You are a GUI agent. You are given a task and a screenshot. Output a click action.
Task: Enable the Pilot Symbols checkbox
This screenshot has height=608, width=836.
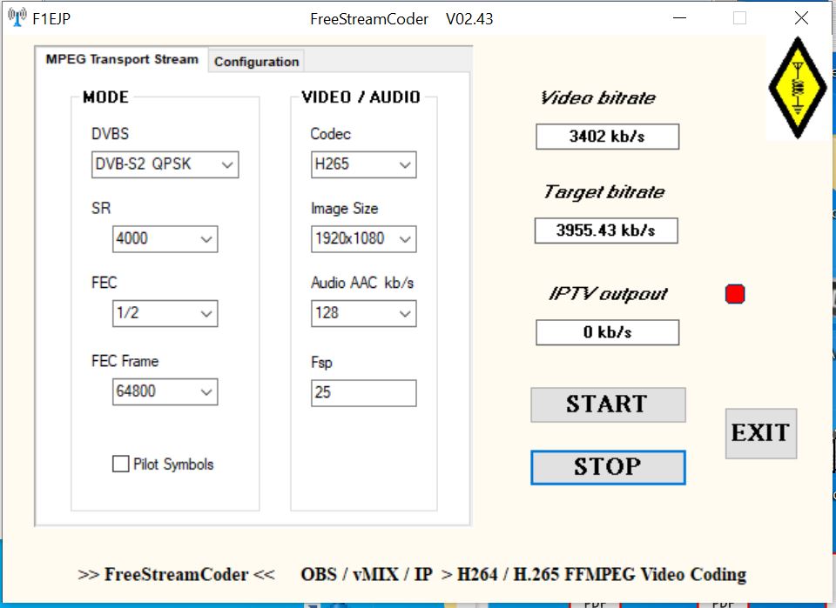tap(120, 464)
